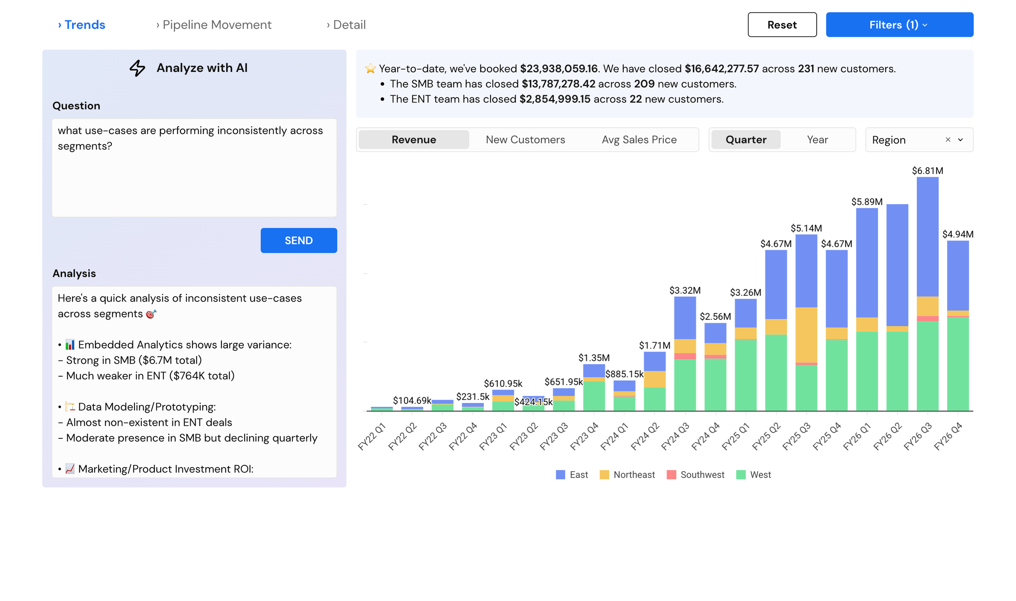Click the chart increasing emoji next to Marketing/Product ROI
Image resolution: width=1016 pixels, height=601 pixels.
pos(70,468)
